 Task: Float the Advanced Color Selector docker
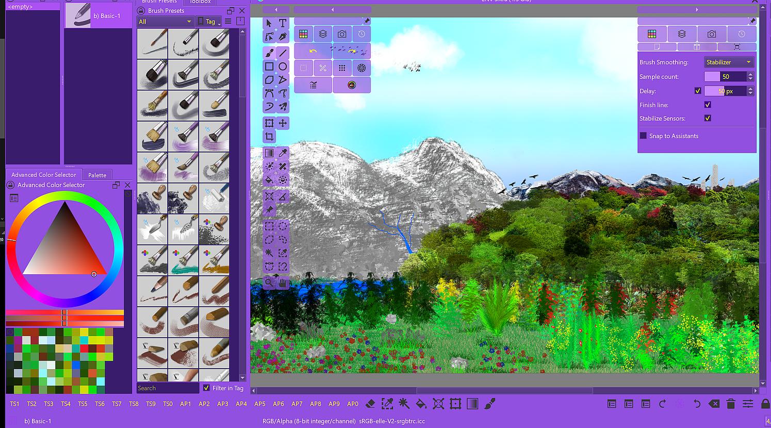tap(116, 185)
